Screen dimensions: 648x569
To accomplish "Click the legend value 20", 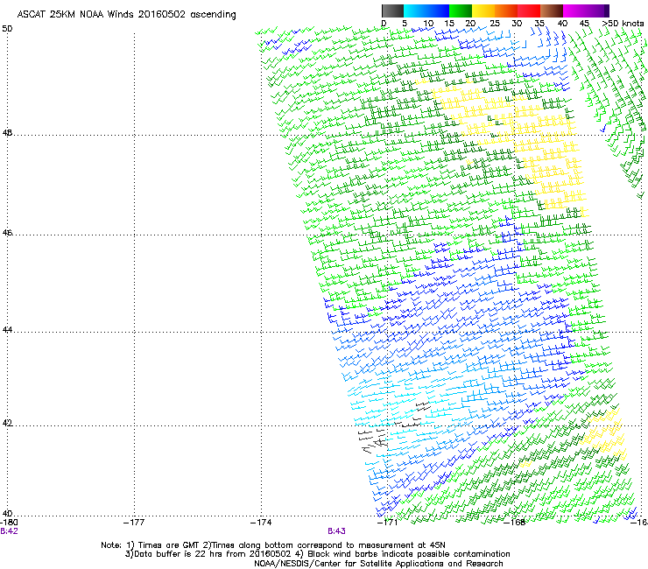I will pyautogui.click(x=470, y=24).
